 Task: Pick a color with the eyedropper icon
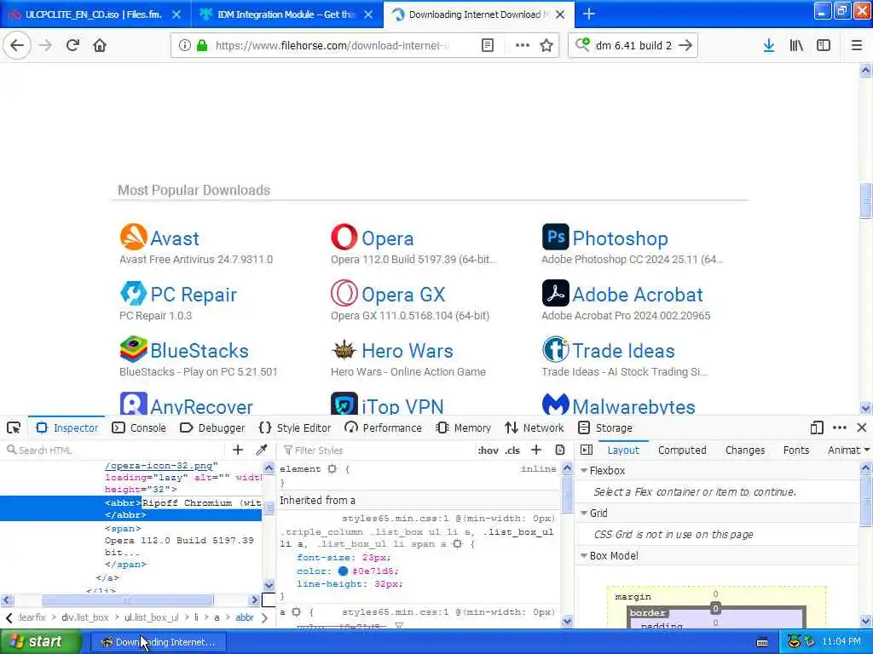coord(261,450)
